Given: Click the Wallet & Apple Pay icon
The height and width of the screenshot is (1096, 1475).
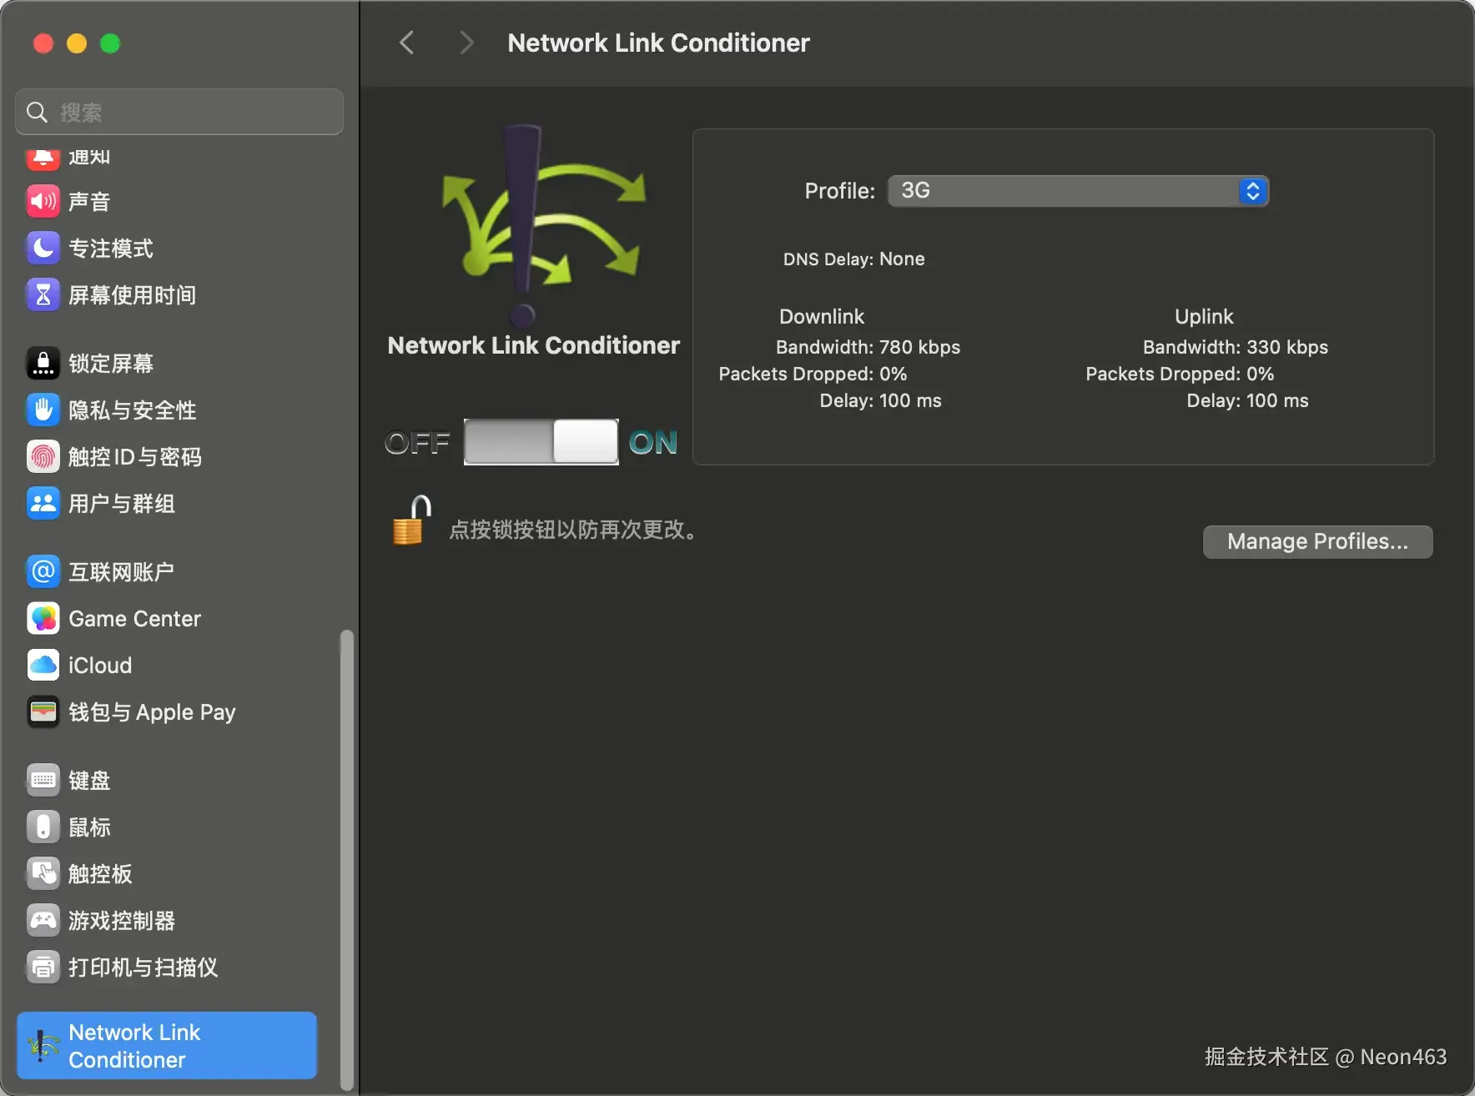Looking at the screenshot, I should coord(43,711).
